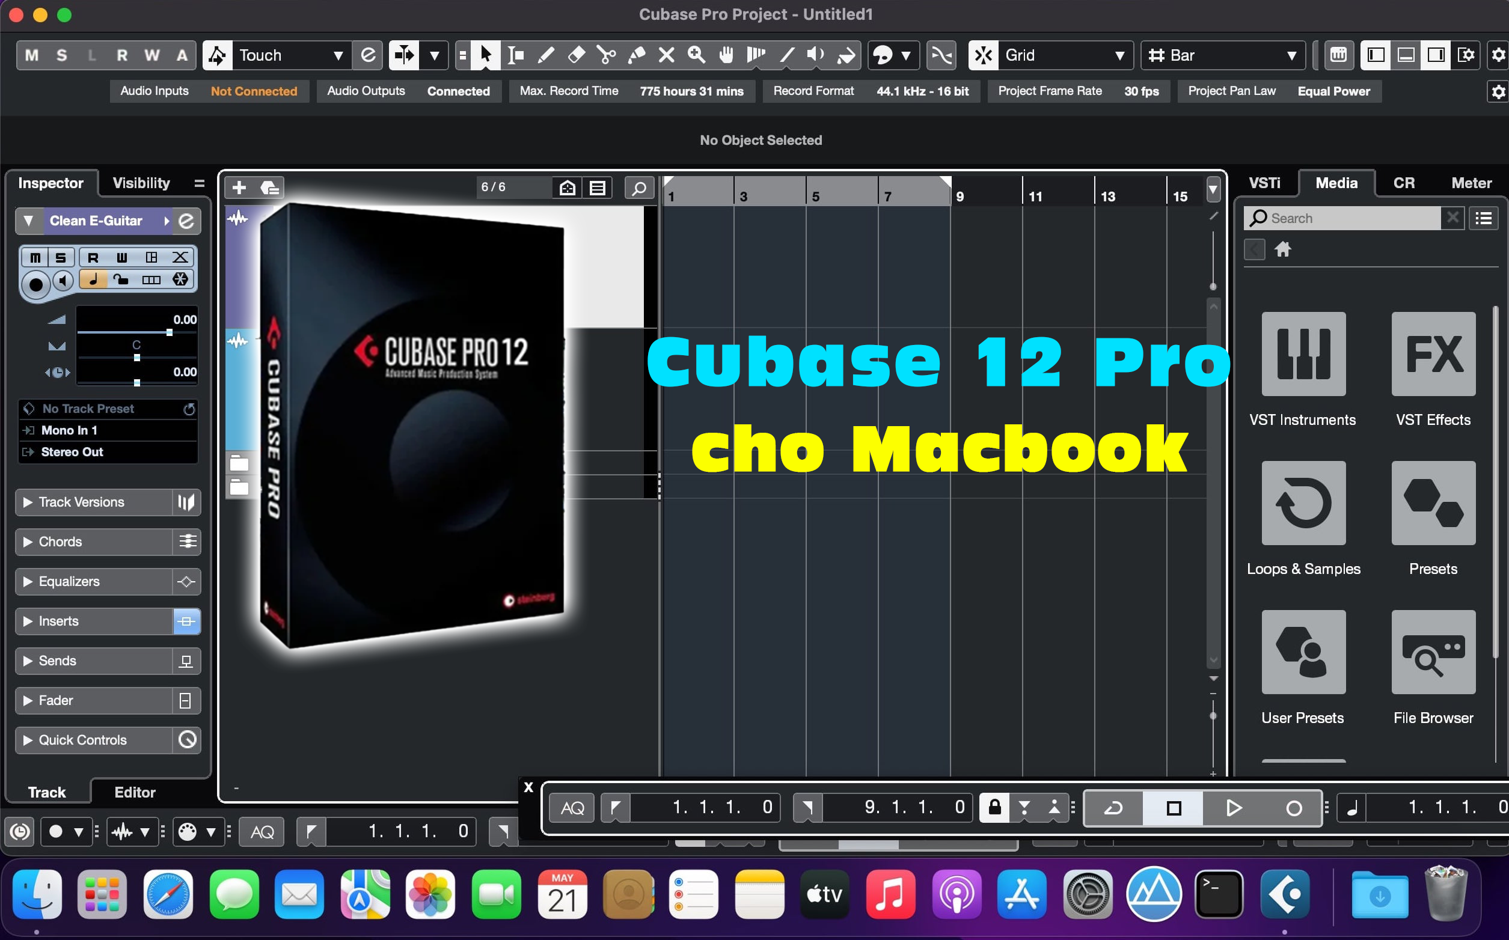Viewport: 1509px width, 940px height.
Task: Select the Mute X tool
Action: pyautogui.click(x=666, y=55)
